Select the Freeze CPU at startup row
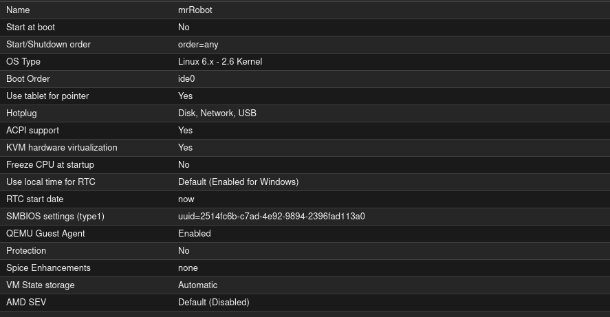 (50, 165)
